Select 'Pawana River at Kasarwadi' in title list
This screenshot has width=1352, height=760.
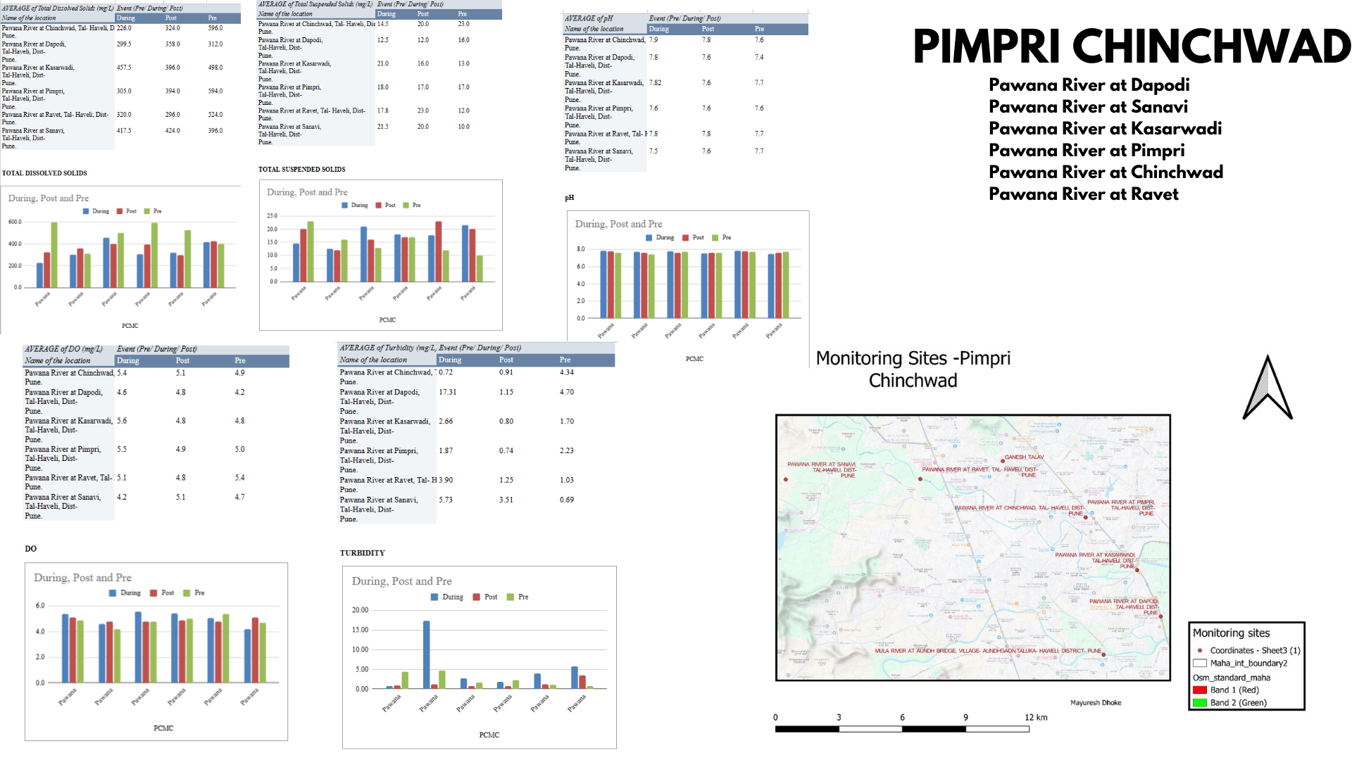point(1105,128)
